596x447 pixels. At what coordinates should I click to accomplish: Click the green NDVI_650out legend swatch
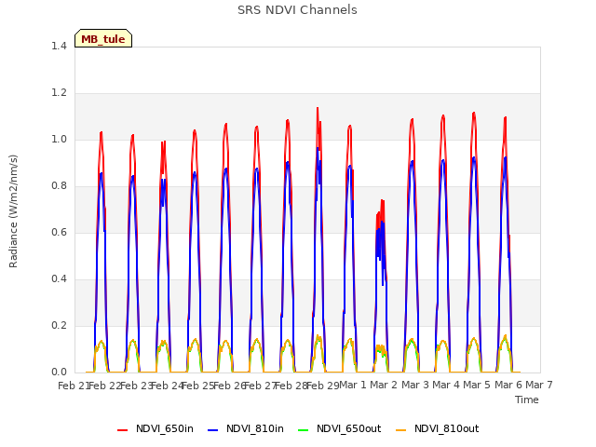point(304,430)
